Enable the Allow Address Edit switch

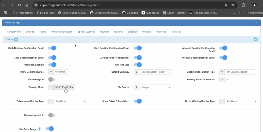(52, 115)
